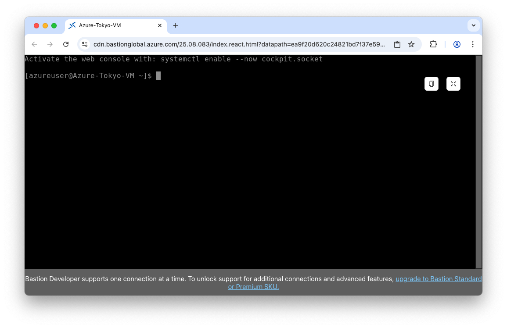The width and height of the screenshot is (507, 328).
Task: Toggle fullscreen mode for the Bastion session
Action: pos(453,84)
